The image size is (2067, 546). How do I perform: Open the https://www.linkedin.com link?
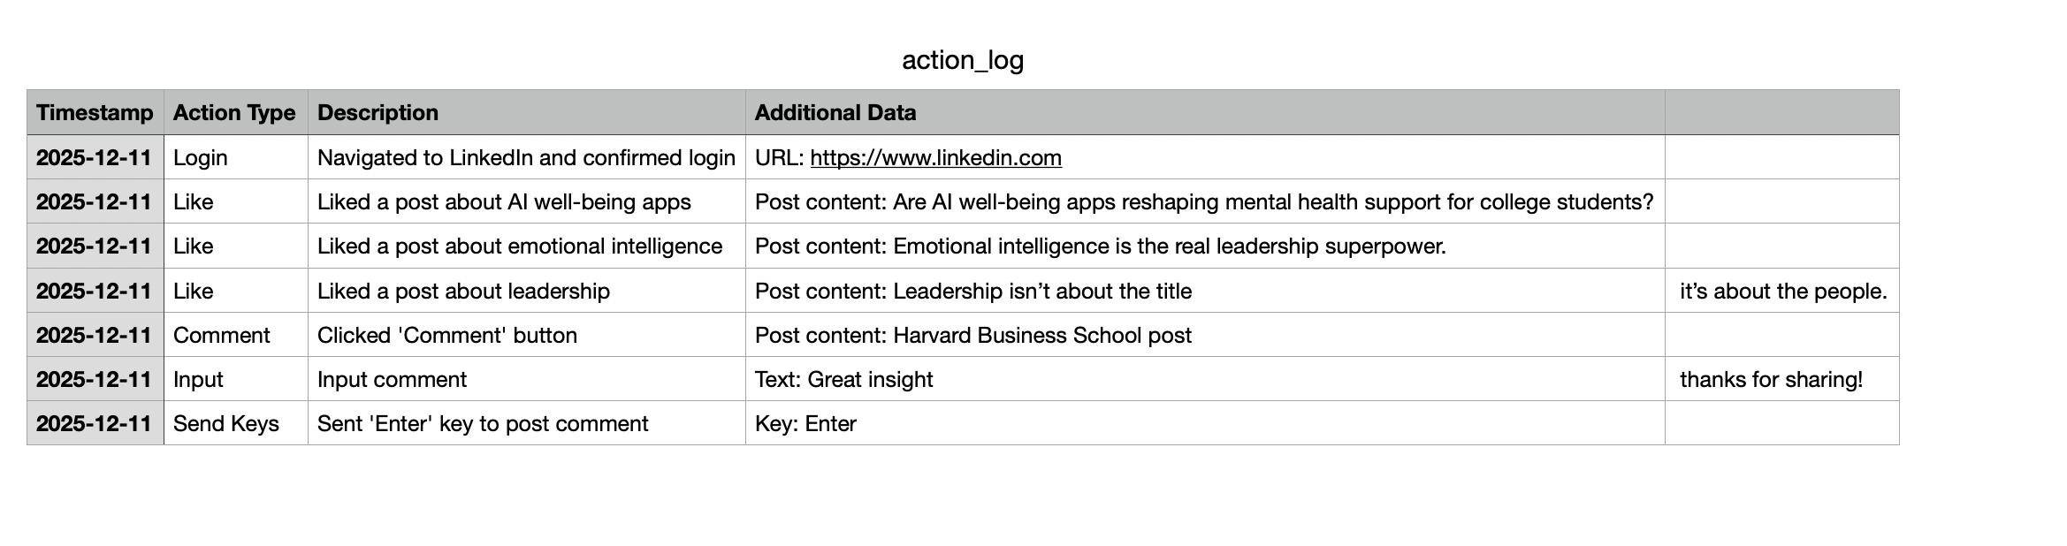point(935,157)
